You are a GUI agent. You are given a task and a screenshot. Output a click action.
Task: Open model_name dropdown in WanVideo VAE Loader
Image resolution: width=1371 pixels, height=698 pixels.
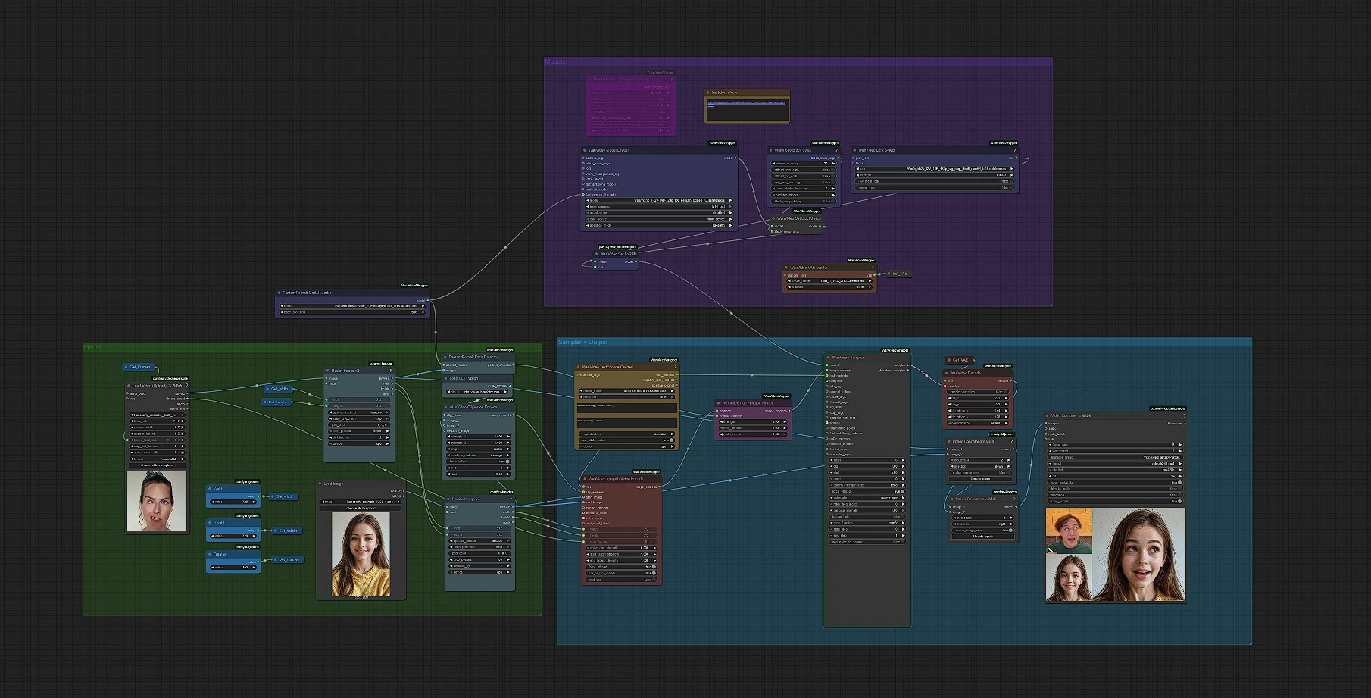[830, 280]
